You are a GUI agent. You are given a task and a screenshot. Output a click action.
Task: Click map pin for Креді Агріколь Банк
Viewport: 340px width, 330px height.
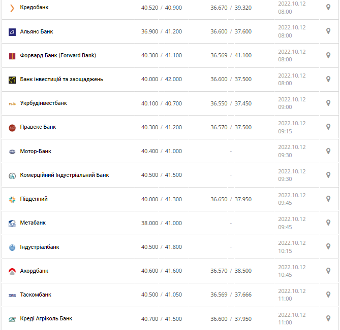pyautogui.click(x=328, y=318)
